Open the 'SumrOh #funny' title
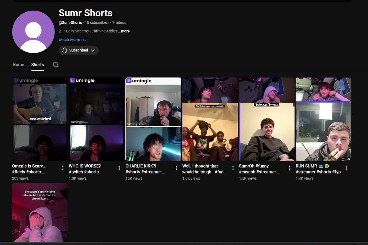Screen dimensions: 368x245 259,169
